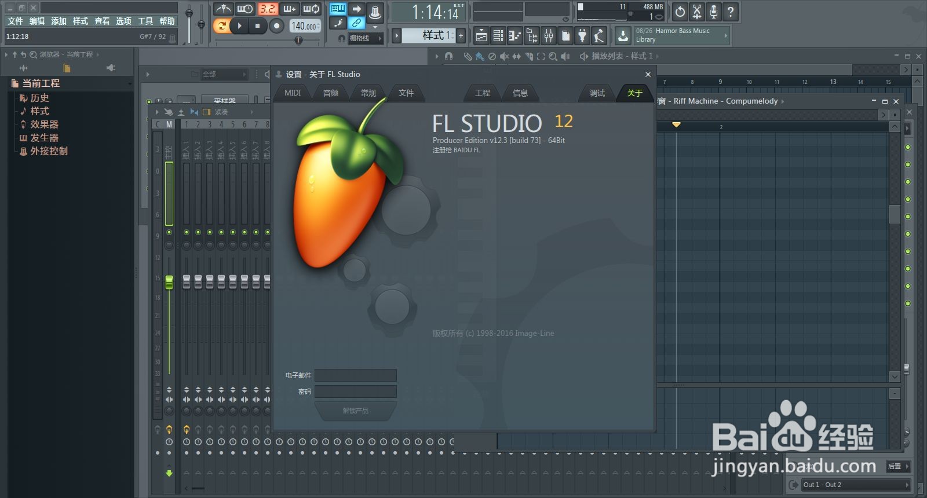Open the 编辑 menu
Viewport: 927px width, 498px height.
[37, 21]
